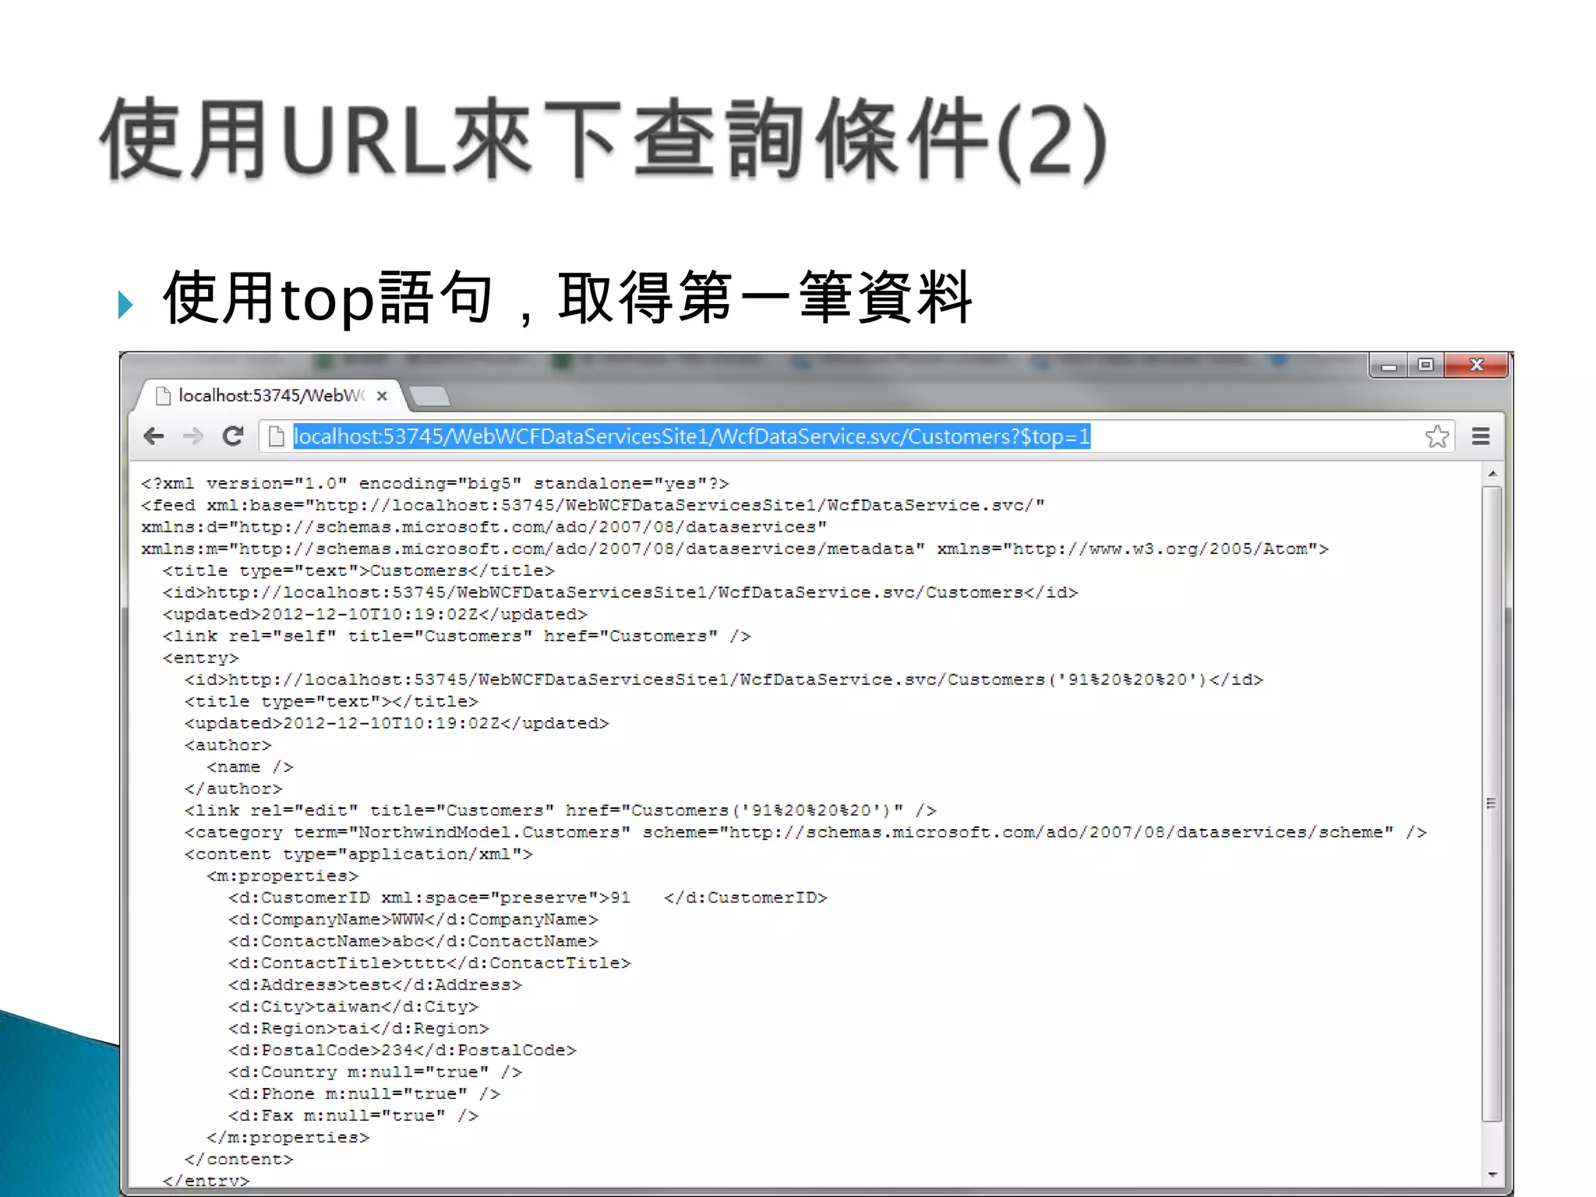Screen dimensions: 1596x1197
Task: Click the entry's updated timestamp line
Action: coord(397,724)
